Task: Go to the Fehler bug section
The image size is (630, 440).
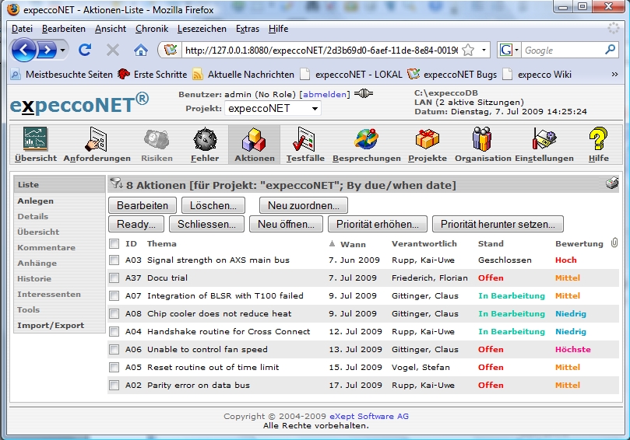Action: click(x=205, y=145)
